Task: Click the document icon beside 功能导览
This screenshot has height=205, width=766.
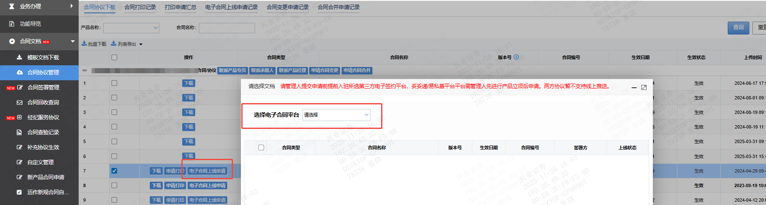Action: pos(12,24)
